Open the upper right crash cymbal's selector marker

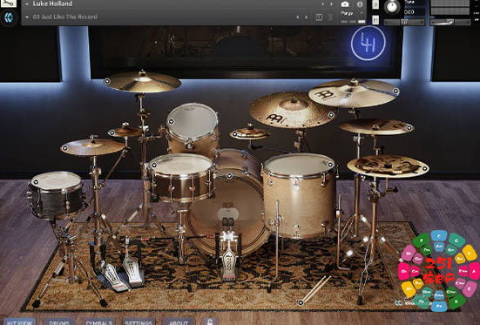(x=395, y=91)
